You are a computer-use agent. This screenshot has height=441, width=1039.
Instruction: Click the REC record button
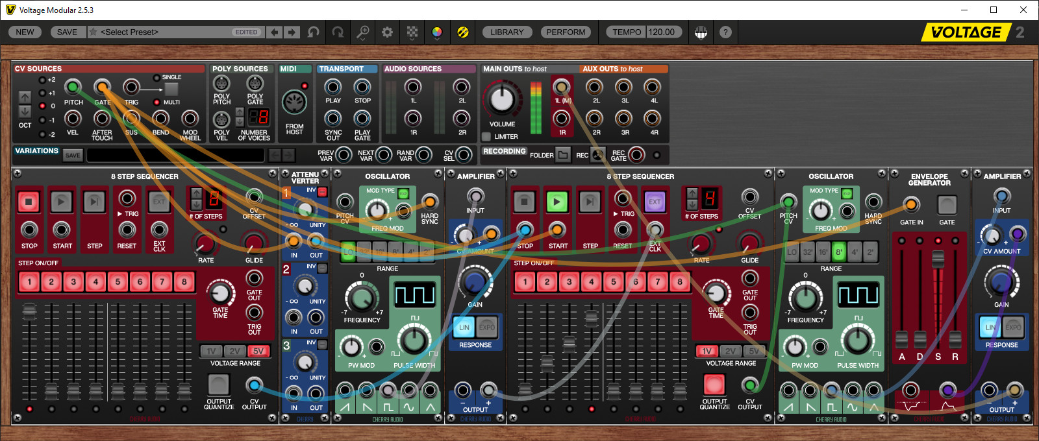(598, 155)
